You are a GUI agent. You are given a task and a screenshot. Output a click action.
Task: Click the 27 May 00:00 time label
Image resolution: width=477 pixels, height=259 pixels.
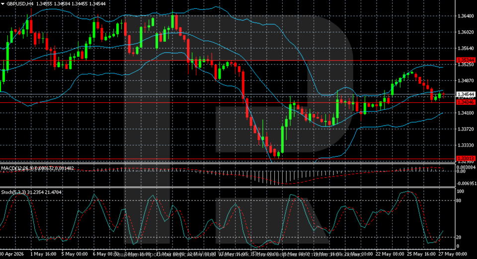[453, 254]
